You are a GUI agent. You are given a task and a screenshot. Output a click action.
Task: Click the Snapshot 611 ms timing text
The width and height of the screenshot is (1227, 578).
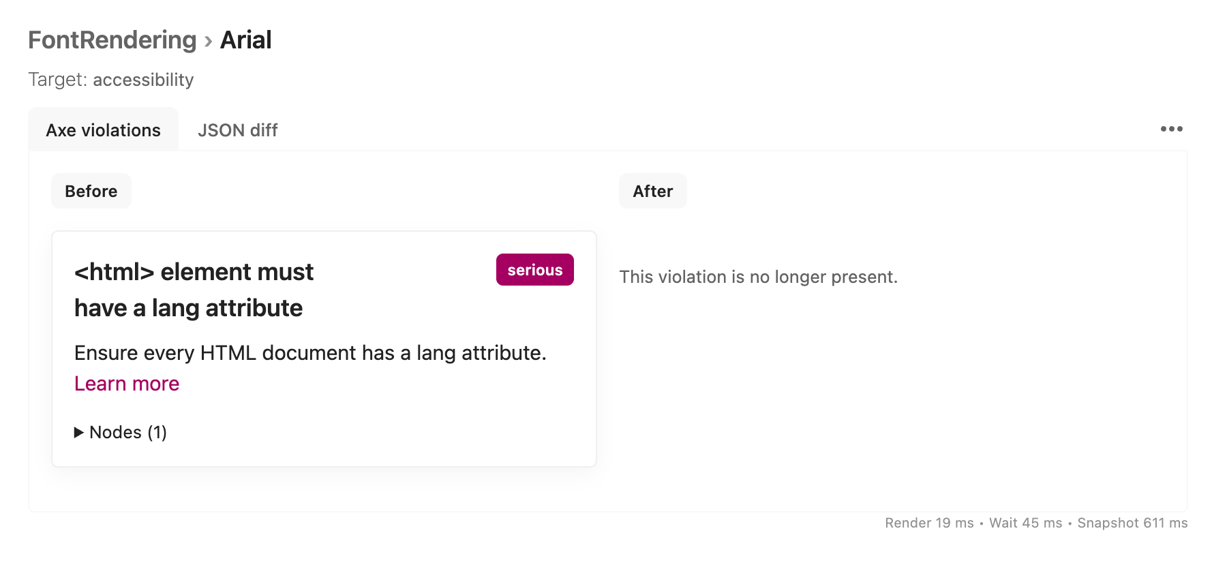[1132, 523]
